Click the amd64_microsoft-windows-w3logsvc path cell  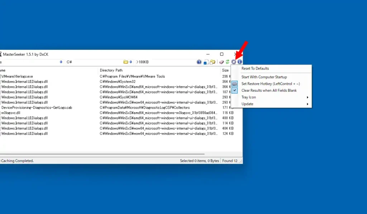pos(159,113)
